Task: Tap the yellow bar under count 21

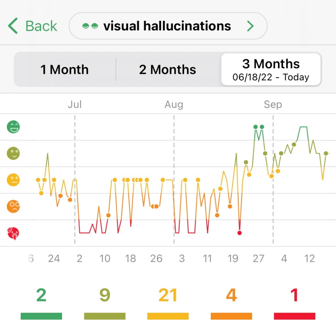Action: pos(168,316)
